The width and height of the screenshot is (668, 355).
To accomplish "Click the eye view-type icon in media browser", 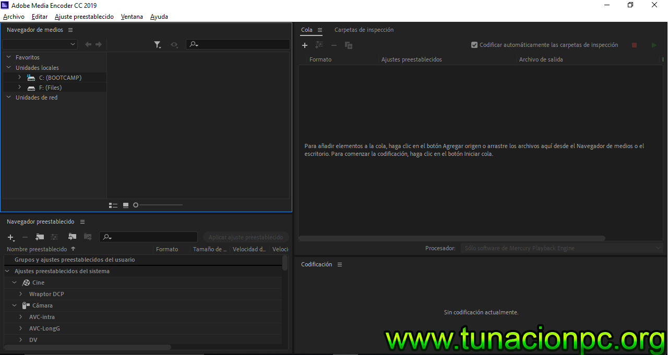I will click(x=174, y=45).
